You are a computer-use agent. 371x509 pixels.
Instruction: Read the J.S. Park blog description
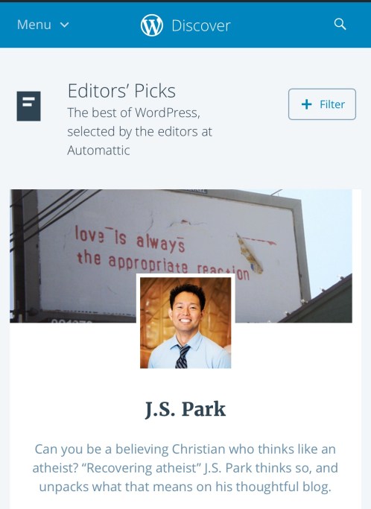pyautogui.click(x=185, y=468)
